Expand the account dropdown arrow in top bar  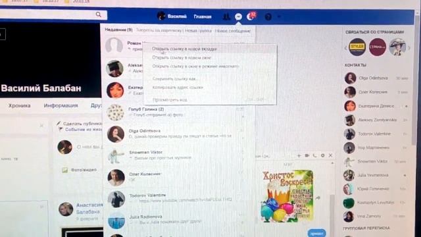tap(279, 17)
